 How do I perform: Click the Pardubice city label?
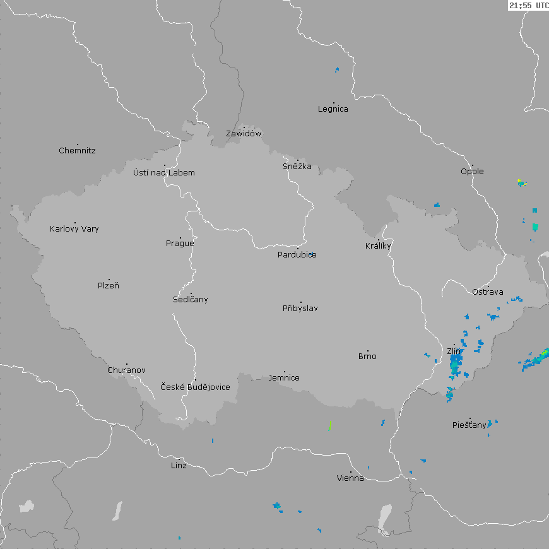pos(297,255)
